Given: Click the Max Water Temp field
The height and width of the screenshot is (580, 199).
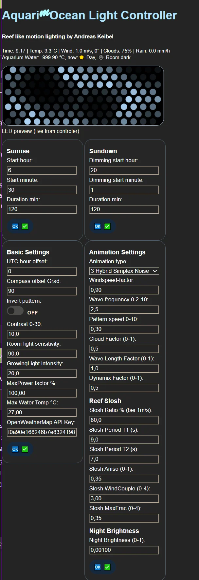Looking at the screenshot, I should [x=42, y=412].
